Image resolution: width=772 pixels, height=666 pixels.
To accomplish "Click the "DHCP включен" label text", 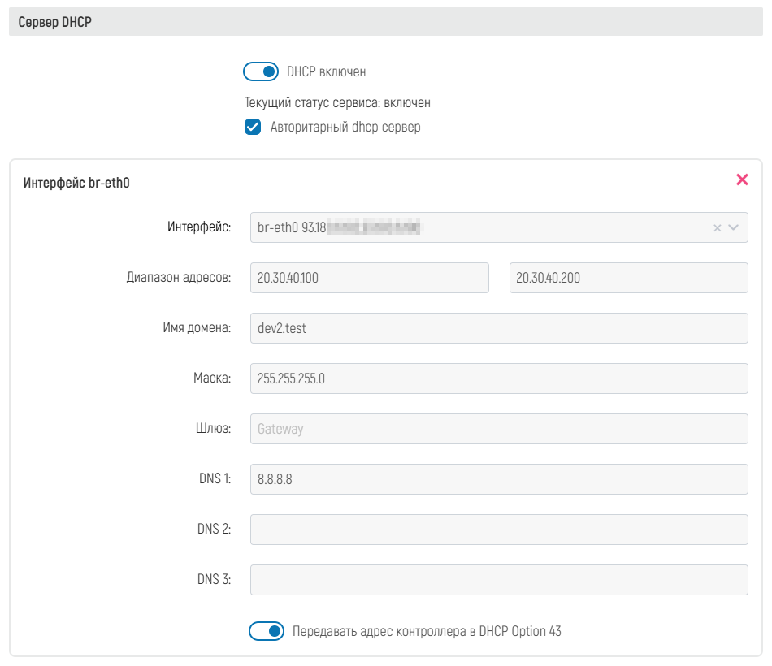I will 326,71.
